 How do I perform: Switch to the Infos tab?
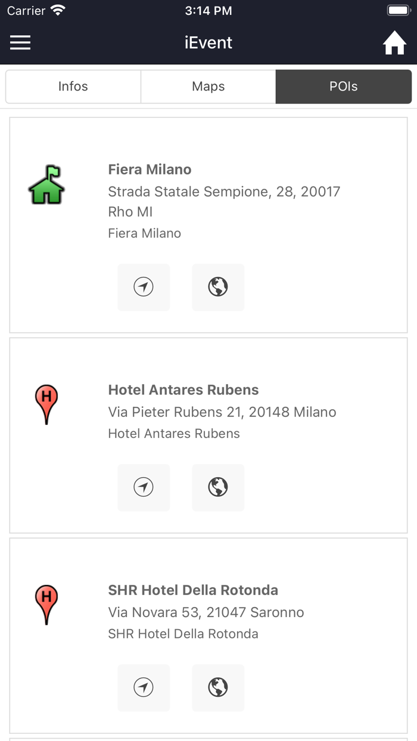(x=73, y=86)
